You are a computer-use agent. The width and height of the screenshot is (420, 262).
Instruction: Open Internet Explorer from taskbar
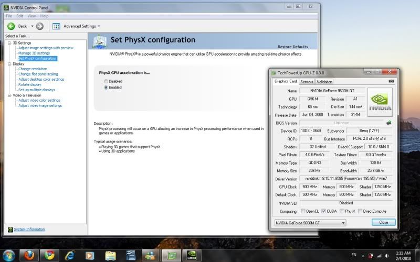point(70,256)
